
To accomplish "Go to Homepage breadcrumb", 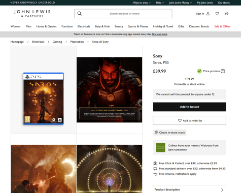I will pos(17,42).
